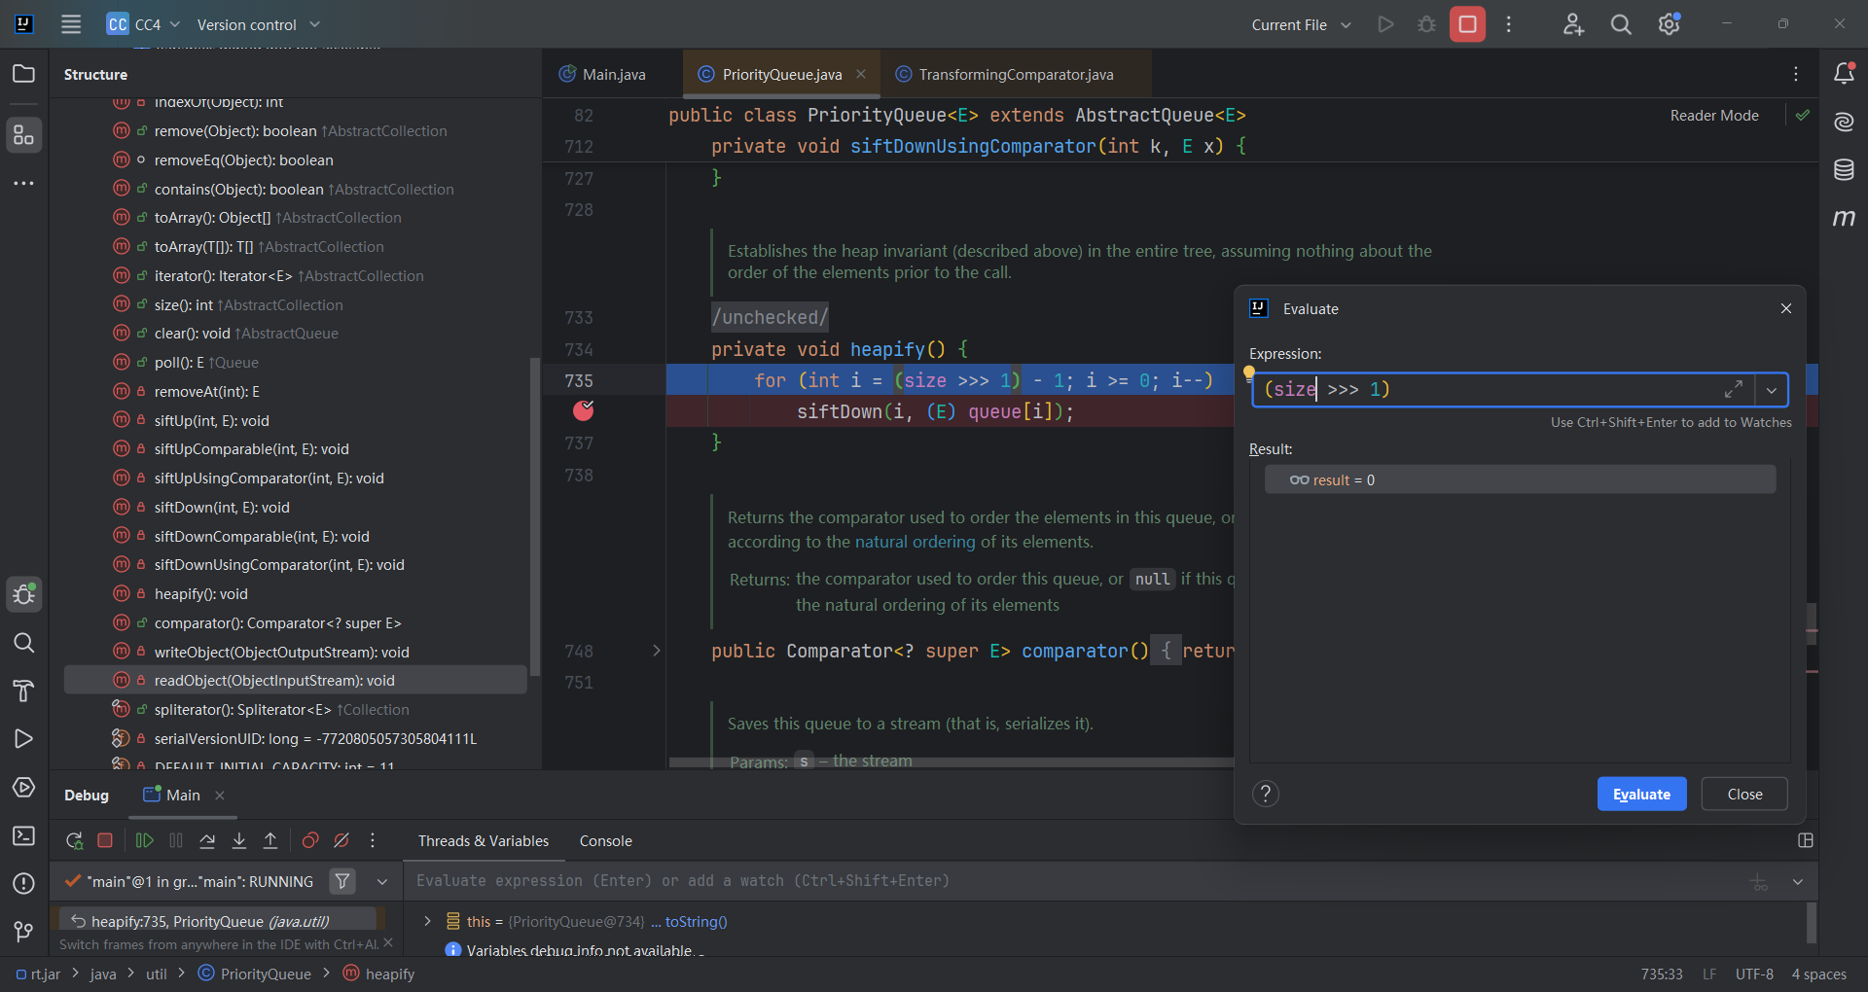
Task: Open the Current File run configuration dropdown
Action: click(1301, 24)
